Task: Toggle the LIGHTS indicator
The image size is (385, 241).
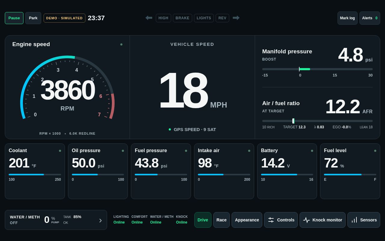Action: click(204, 18)
